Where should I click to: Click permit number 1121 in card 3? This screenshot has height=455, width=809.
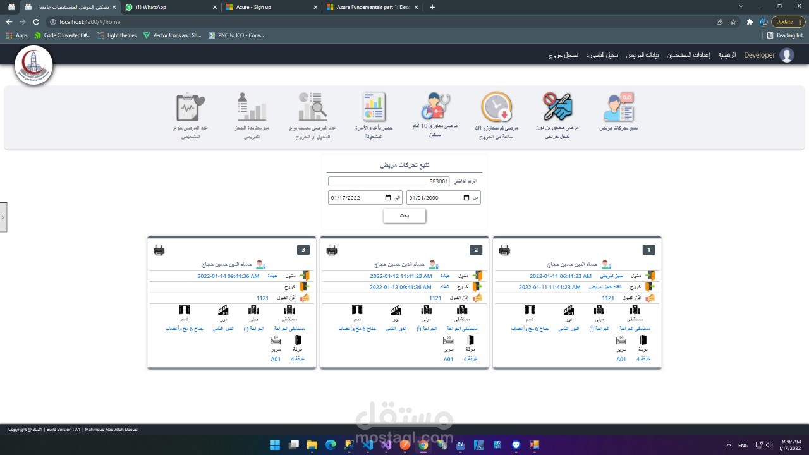[262, 298]
